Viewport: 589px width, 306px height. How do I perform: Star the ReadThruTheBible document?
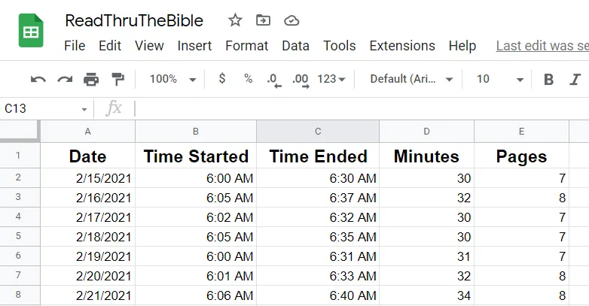coord(236,20)
